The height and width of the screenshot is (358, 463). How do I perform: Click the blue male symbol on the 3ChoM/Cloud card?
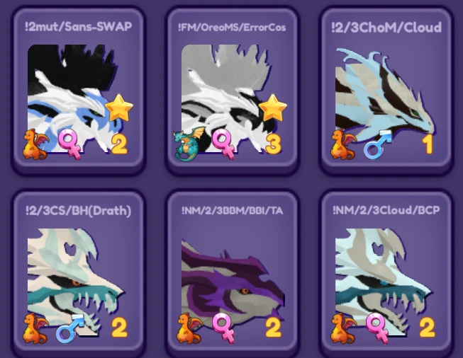378,144
